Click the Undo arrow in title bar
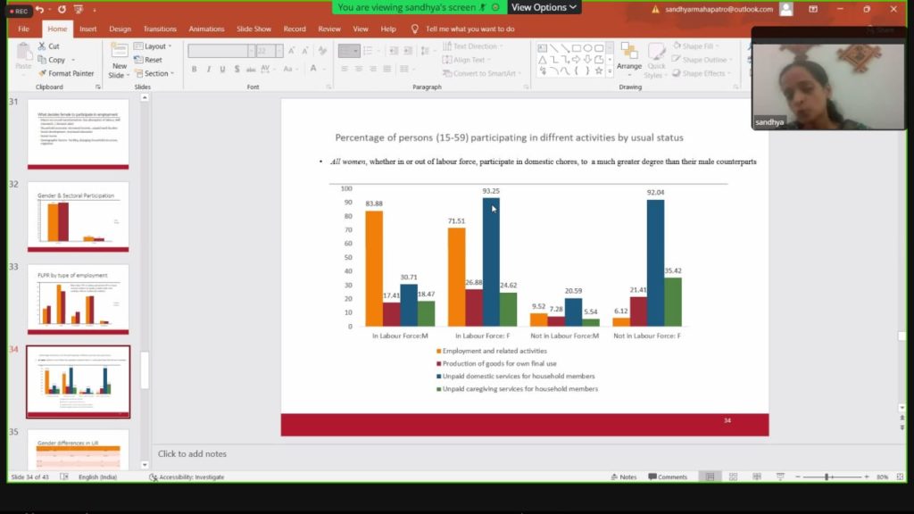Image resolution: width=914 pixels, height=514 pixels. 38,10
